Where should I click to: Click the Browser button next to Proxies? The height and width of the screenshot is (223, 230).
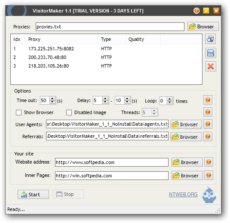point(203,27)
